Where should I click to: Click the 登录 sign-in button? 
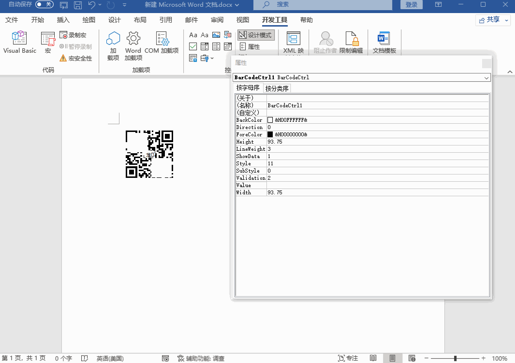click(x=412, y=5)
